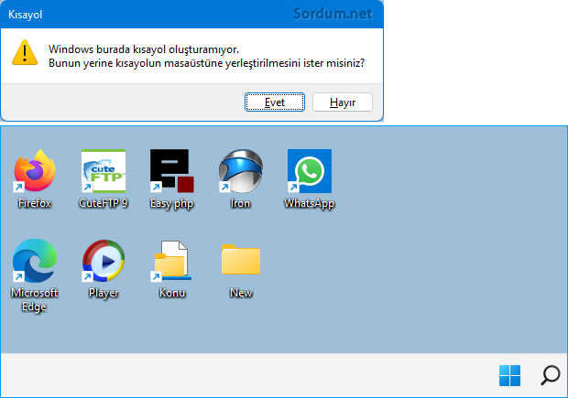Click the Easy php label text

(172, 204)
